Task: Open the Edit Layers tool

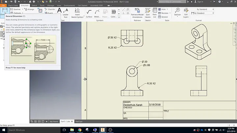Action: coord(186,13)
